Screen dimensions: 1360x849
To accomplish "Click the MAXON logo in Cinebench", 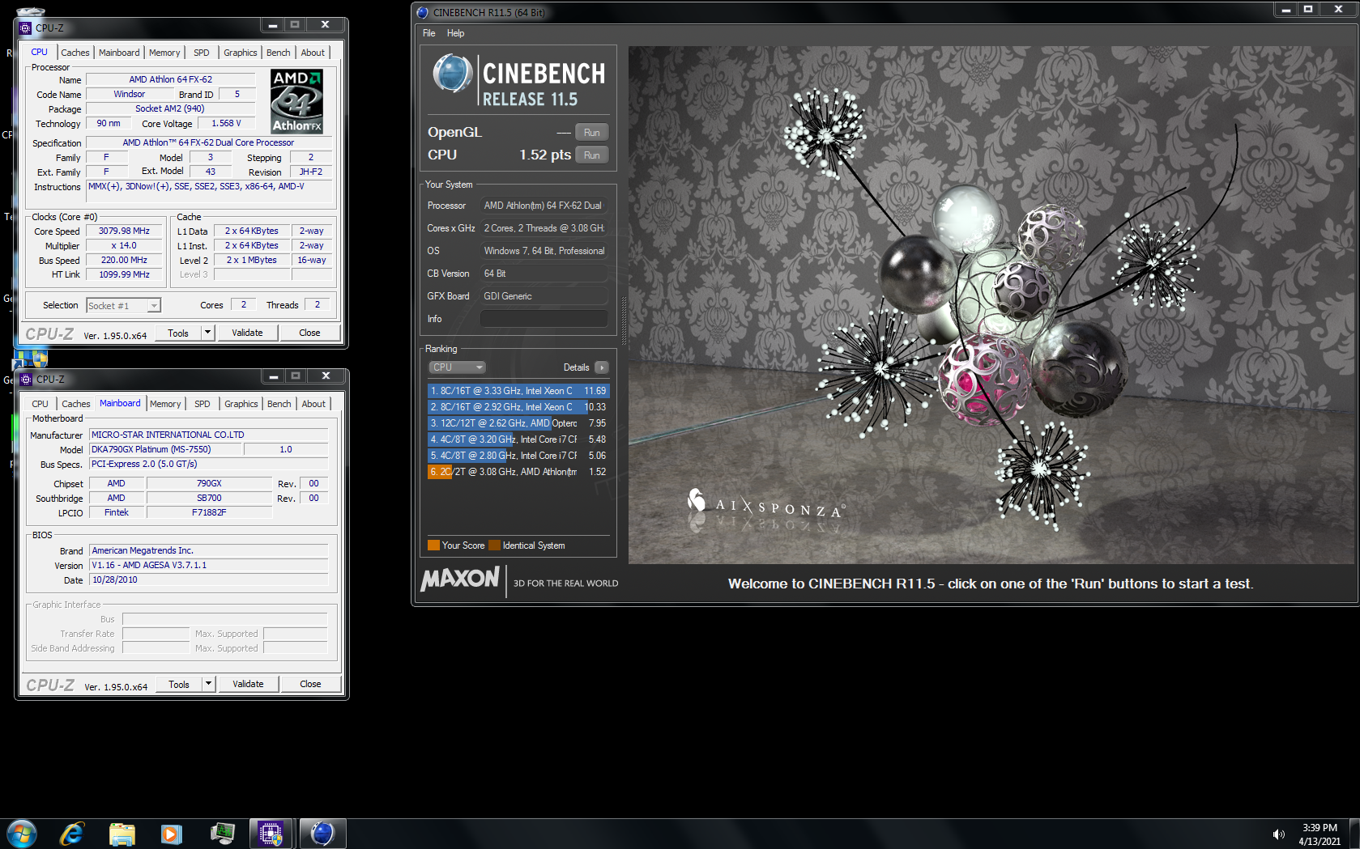I will click(x=460, y=579).
